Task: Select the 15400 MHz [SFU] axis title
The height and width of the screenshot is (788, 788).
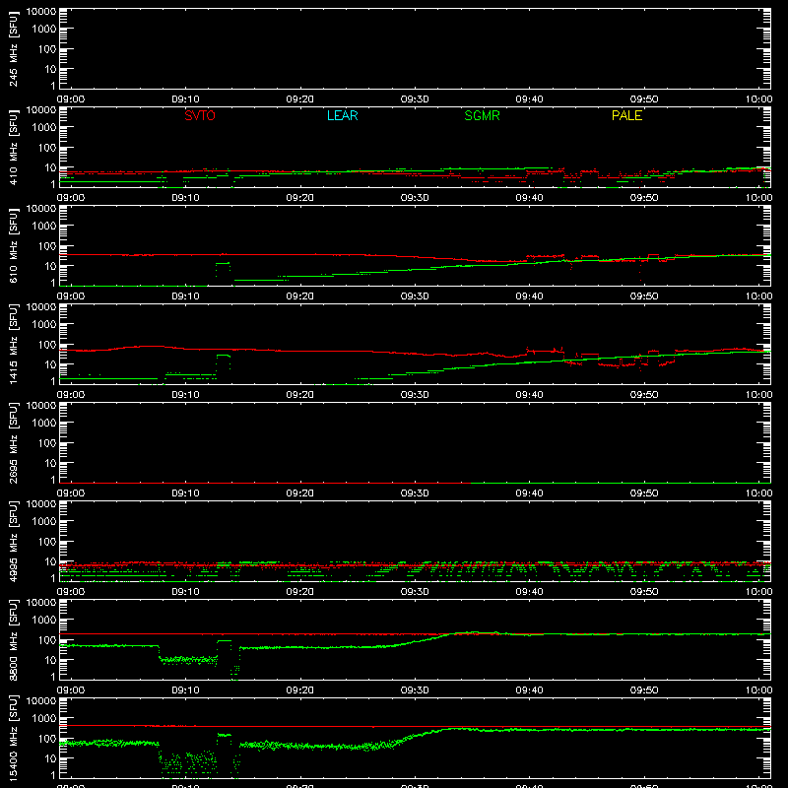Action: click(14, 738)
